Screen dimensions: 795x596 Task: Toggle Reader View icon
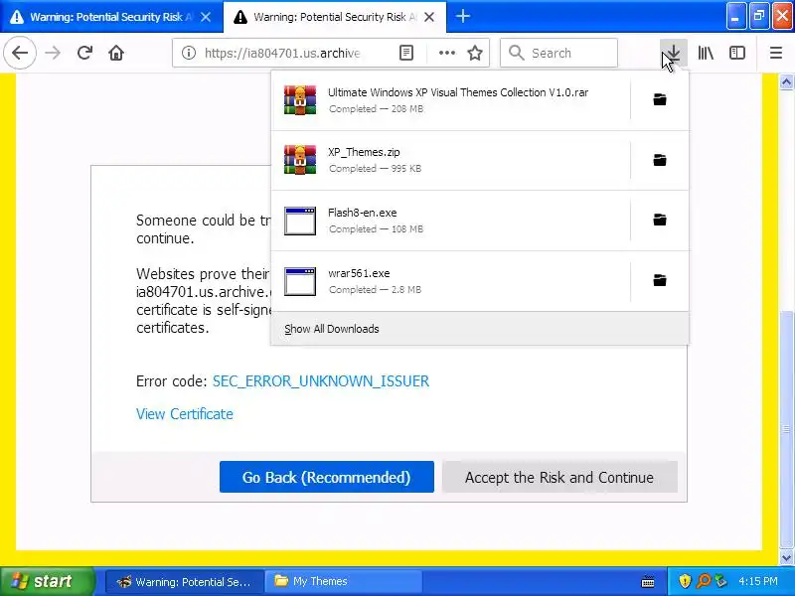coord(406,53)
